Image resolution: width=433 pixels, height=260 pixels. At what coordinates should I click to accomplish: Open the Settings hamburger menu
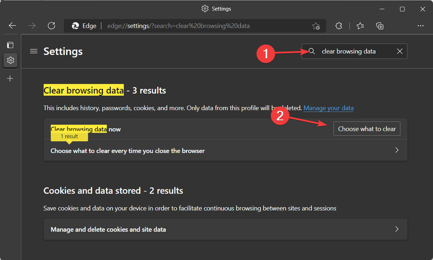[x=34, y=51]
